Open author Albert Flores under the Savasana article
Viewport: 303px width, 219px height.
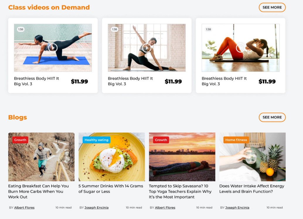[165, 208]
